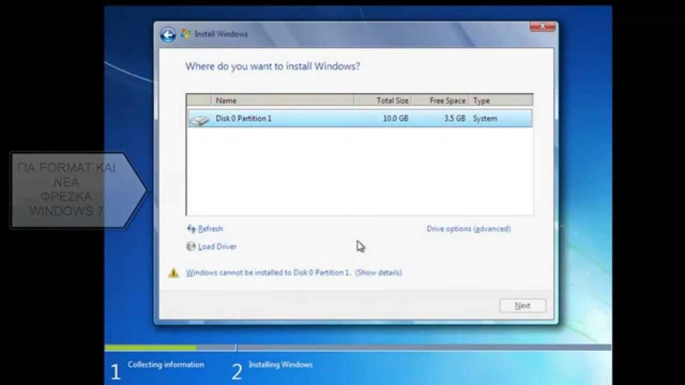Select the Disk 0 Partition 1 row

coord(360,119)
